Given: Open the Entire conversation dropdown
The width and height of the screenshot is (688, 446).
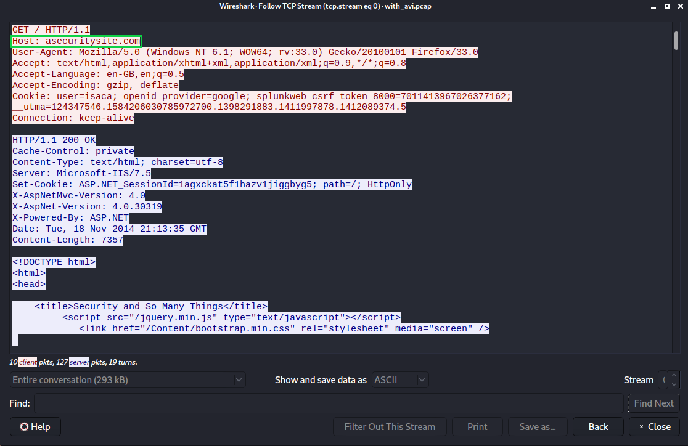Looking at the screenshot, I should click(x=128, y=380).
